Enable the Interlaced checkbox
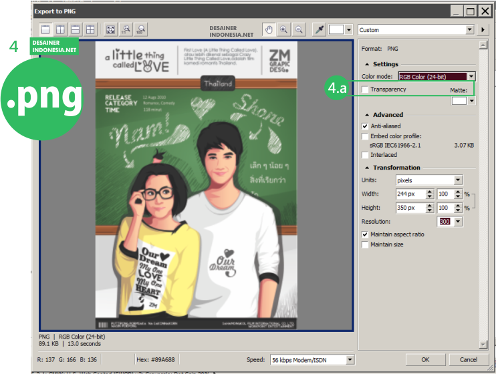The height and width of the screenshot is (374, 496). point(365,155)
